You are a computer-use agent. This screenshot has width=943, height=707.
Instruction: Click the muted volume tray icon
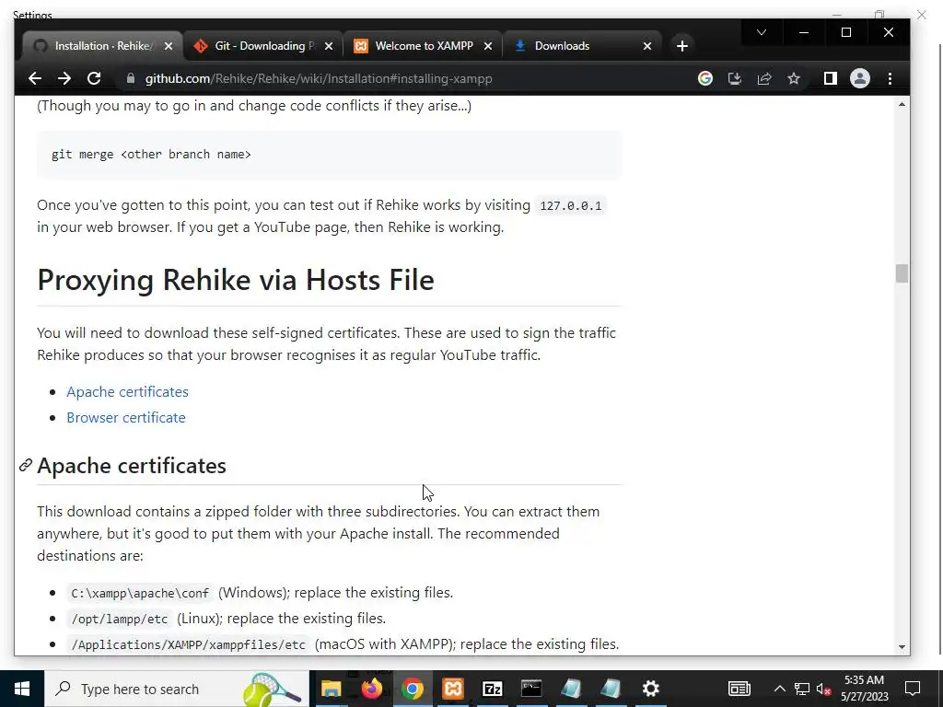824,689
